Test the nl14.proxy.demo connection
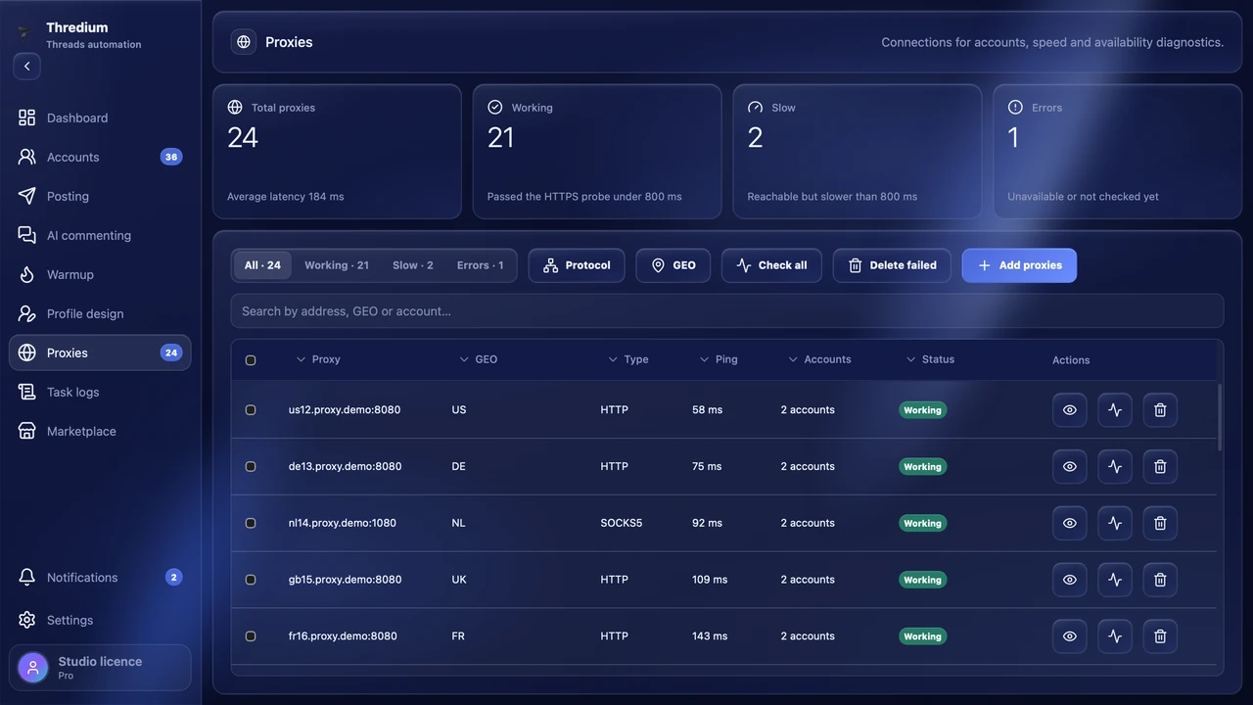Screen dimensions: 1253x705 click(1115, 524)
